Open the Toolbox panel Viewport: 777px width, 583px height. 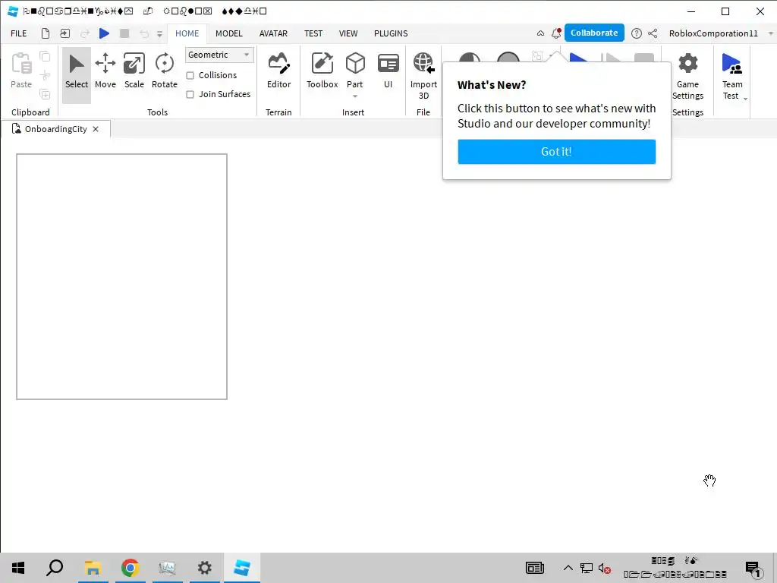point(322,71)
